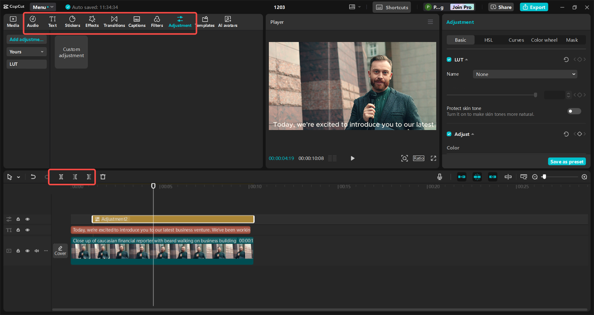This screenshot has width=594, height=315.
Task: Open the Transitions tab
Action: (114, 22)
